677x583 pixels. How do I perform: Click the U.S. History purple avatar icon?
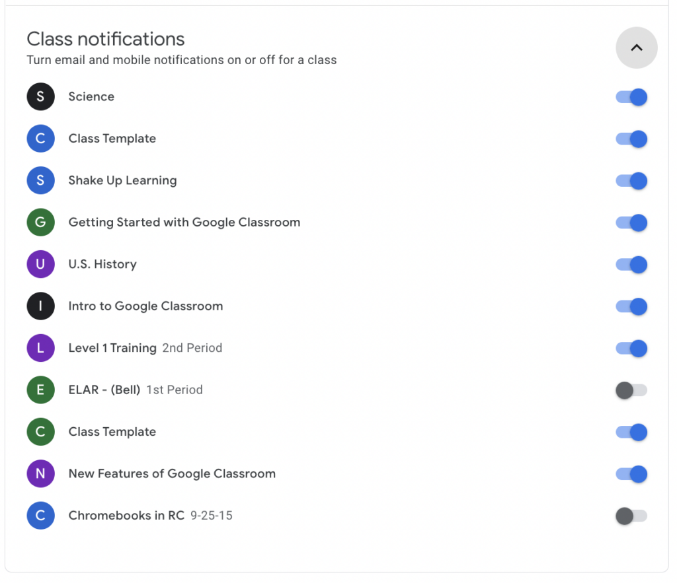40,264
